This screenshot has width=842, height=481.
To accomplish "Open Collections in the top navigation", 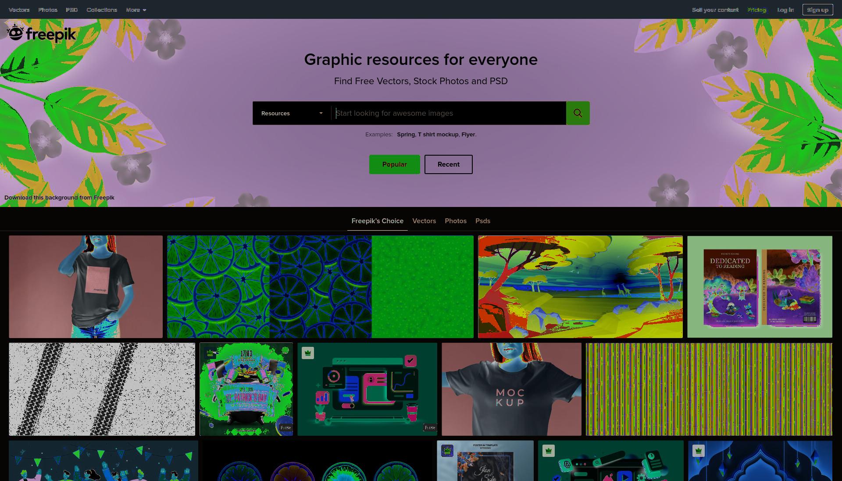I will tap(102, 10).
